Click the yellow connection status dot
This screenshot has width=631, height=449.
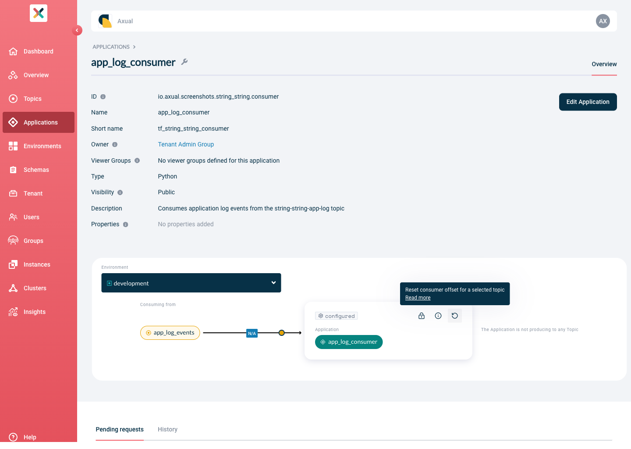click(282, 333)
